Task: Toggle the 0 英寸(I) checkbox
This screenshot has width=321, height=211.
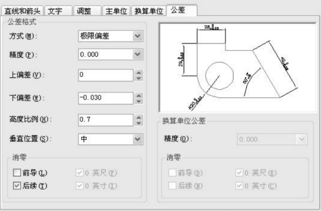Action: coord(79,186)
